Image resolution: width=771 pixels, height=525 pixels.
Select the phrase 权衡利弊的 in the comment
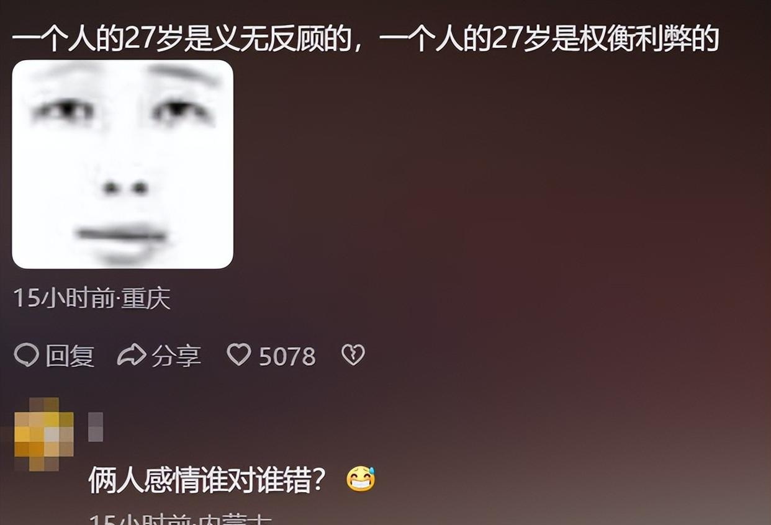coord(649,39)
